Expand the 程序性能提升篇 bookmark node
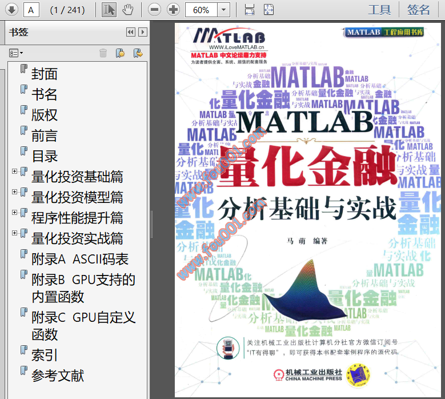 point(14,213)
